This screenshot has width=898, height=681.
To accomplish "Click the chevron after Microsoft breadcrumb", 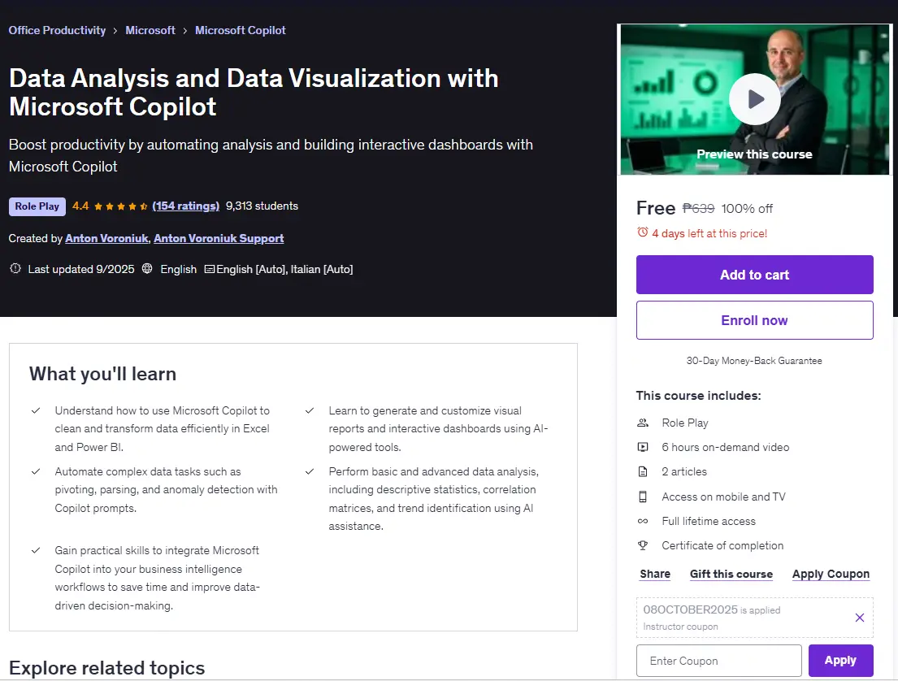I will coord(185,31).
